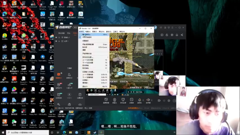The image size is (240, 135).
Task: Uncheck the checked auto-start game menu entry
Action: point(94,37)
